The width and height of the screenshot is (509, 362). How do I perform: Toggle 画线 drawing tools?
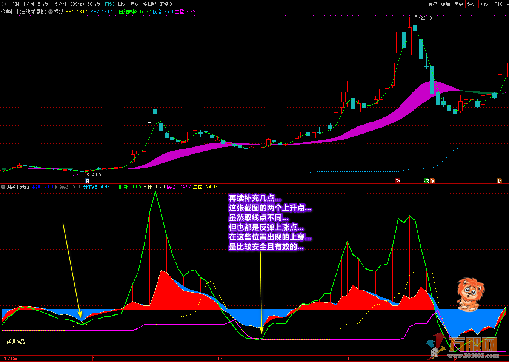pos(485,4)
